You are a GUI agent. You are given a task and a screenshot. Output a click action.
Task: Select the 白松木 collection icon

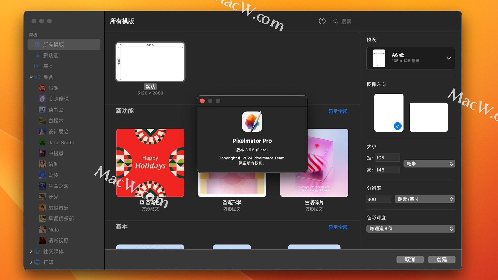[42, 121]
